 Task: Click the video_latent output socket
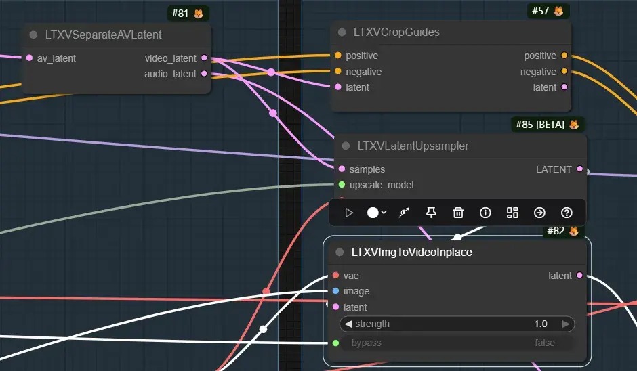(x=204, y=58)
